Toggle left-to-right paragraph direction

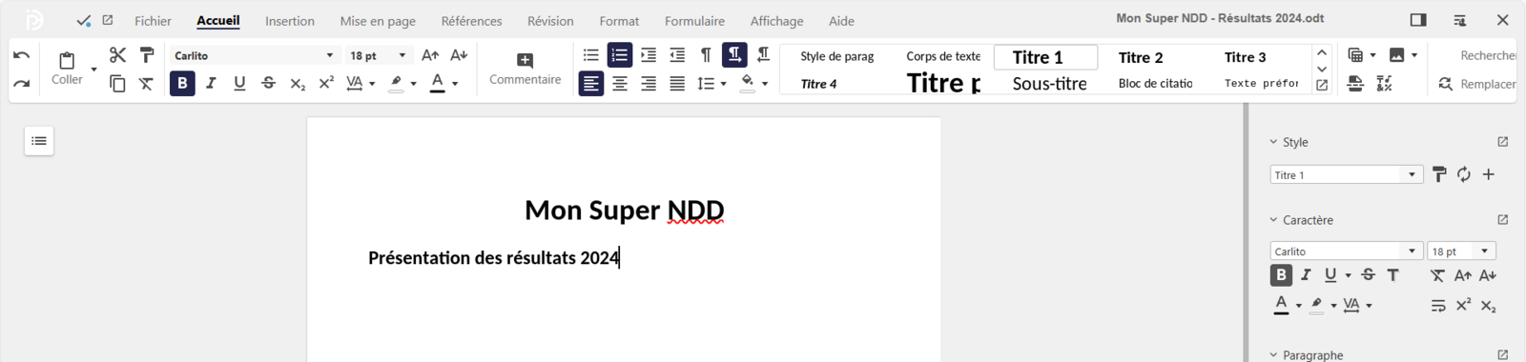click(734, 55)
